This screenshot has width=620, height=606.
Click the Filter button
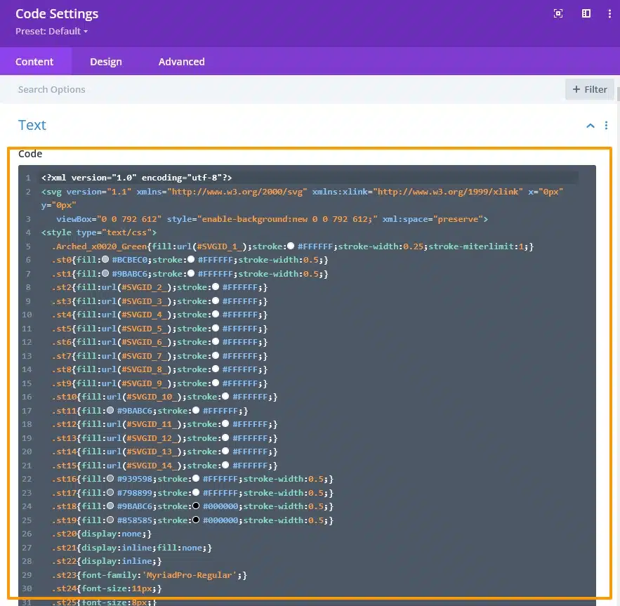590,89
